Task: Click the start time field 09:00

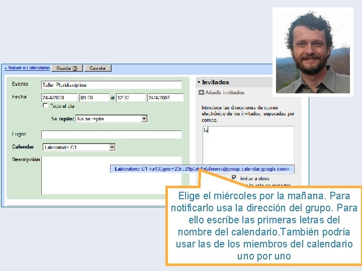Action: coord(94,97)
